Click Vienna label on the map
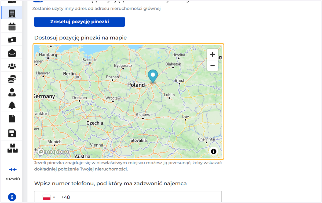The width and height of the screenshot is (322, 203). tap(96, 145)
